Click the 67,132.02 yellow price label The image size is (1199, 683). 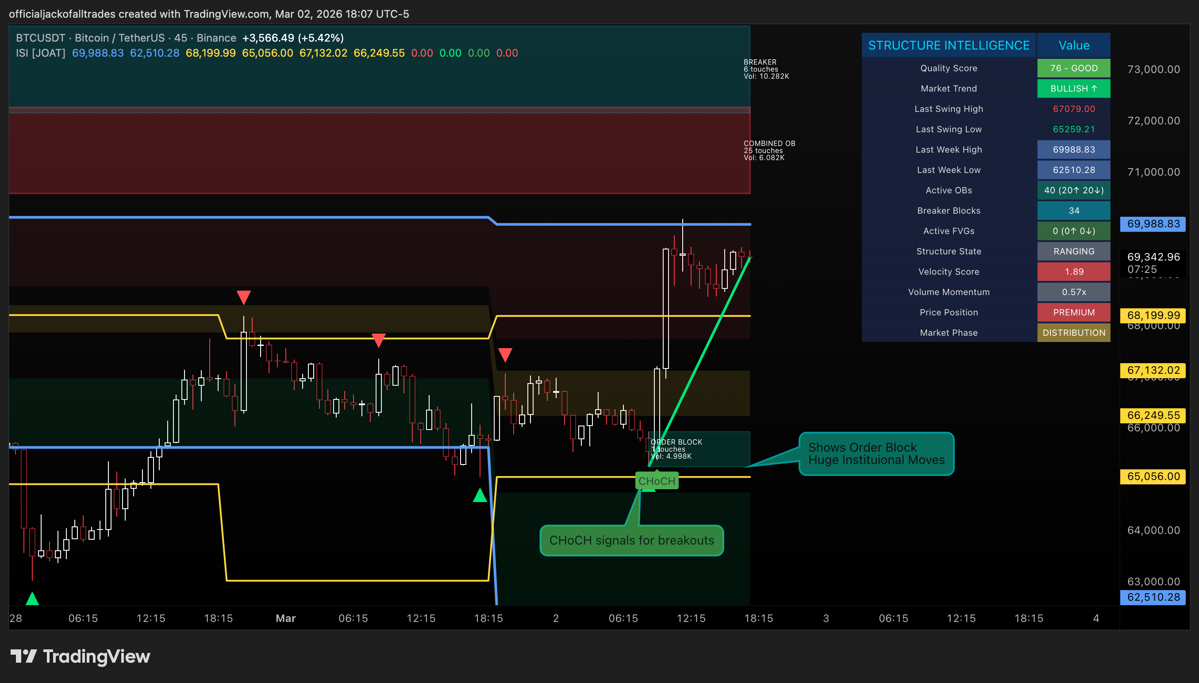click(x=1153, y=370)
